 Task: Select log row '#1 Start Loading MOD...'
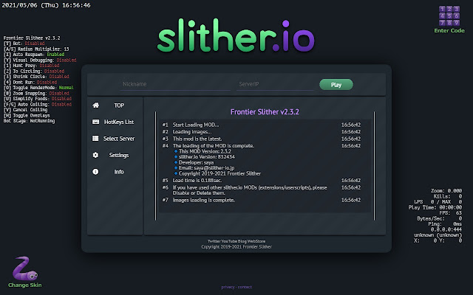coord(261,125)
